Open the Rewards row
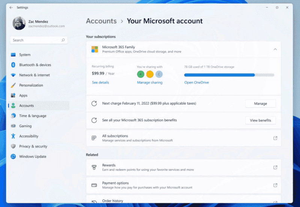Screen dimensions: 300x207 [184, 167]
